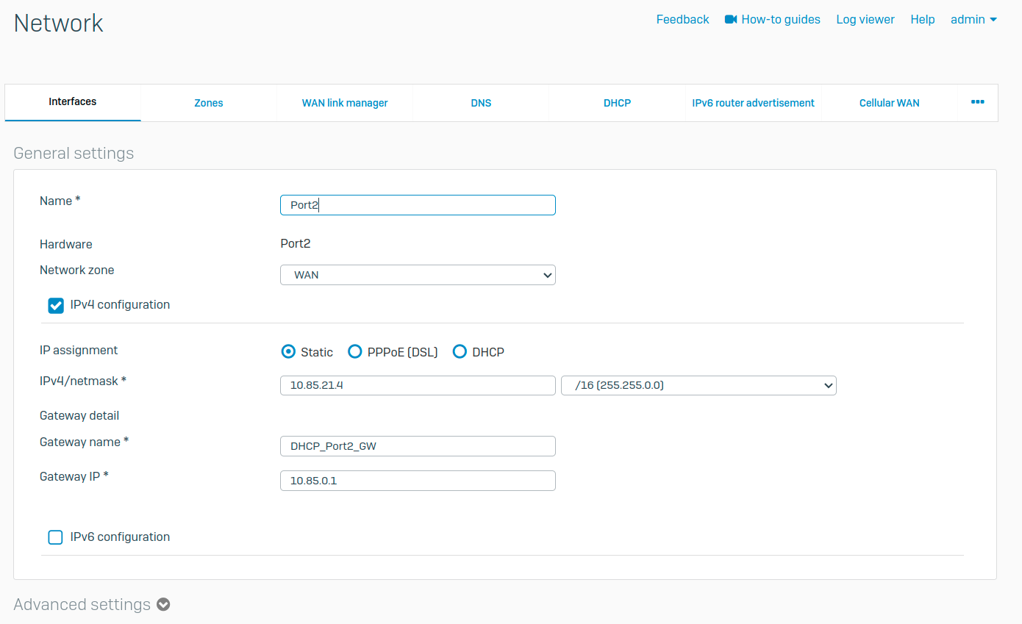Image resolution: width=1022 pixels, height=624 pixels.
Task: Select the Static IP assignment radio
Action: click(289, 352)
